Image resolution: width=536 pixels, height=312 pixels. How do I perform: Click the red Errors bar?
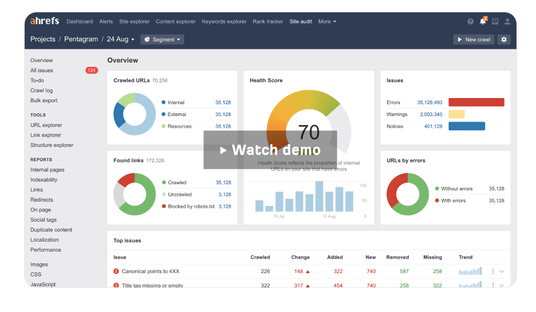click(476, 102)
